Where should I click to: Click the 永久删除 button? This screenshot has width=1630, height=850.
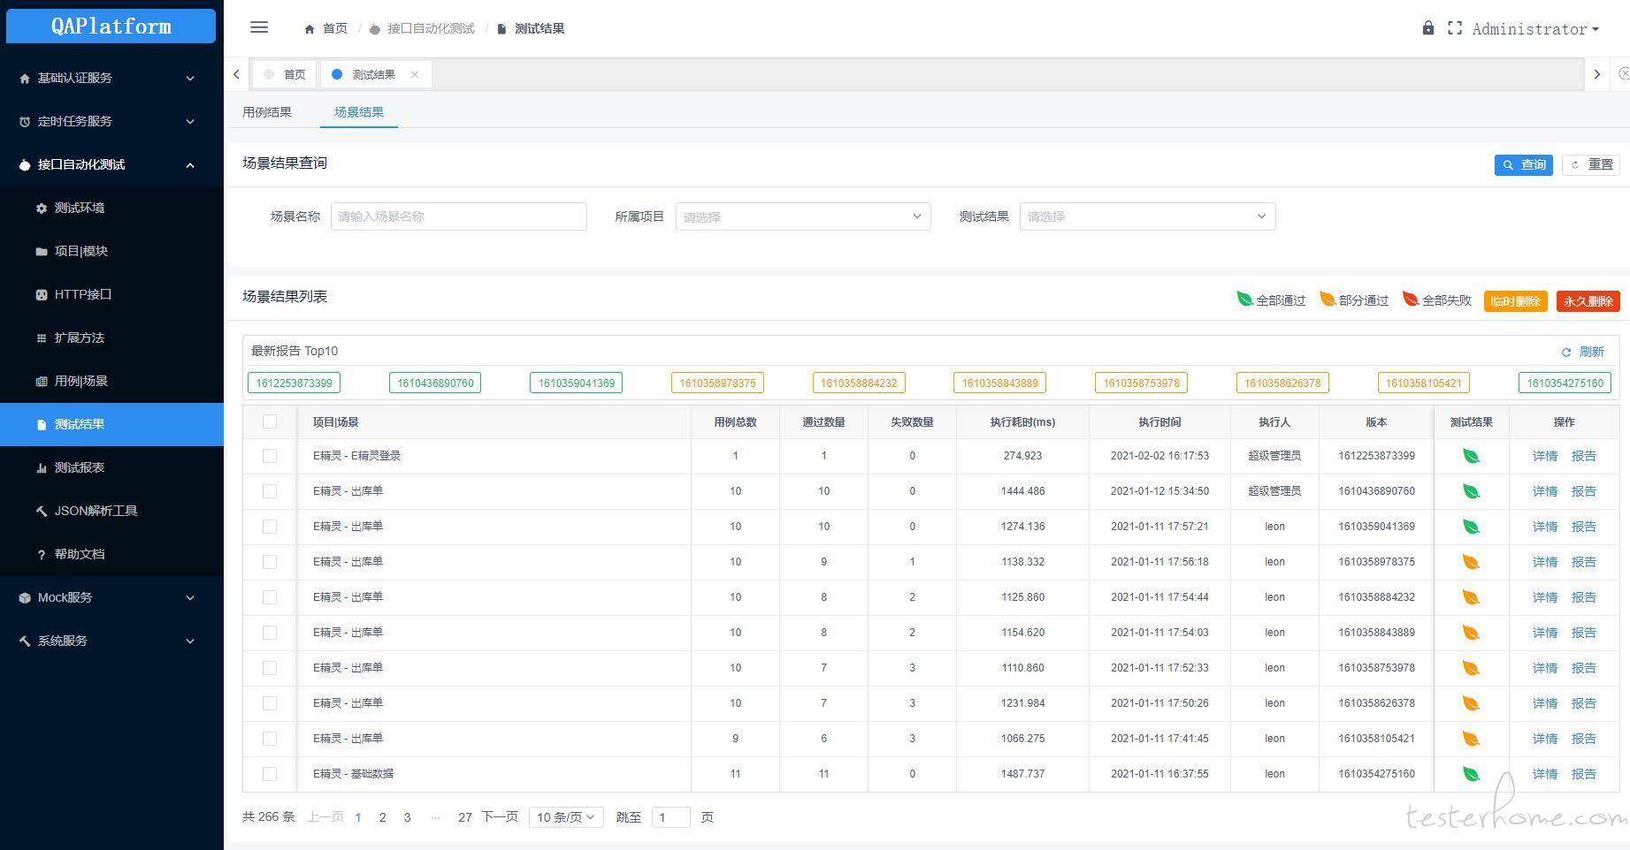[x=1588, y=301]
